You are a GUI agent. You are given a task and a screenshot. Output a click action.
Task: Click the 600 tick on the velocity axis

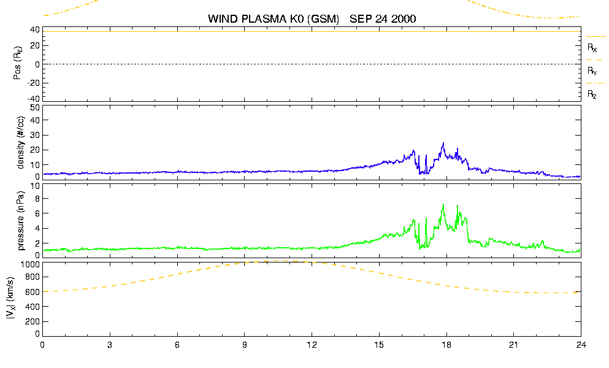33,292
